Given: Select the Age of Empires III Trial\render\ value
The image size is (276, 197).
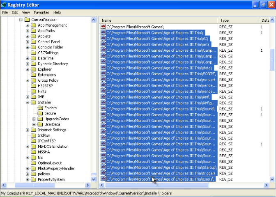Looking at the screenshot, I should click(161, 80).
